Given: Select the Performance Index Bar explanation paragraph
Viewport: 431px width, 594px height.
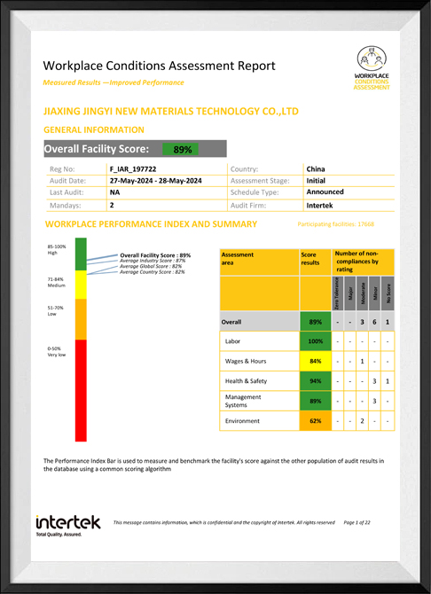Looking at the screenshot, I should click(x=214, y=465).
